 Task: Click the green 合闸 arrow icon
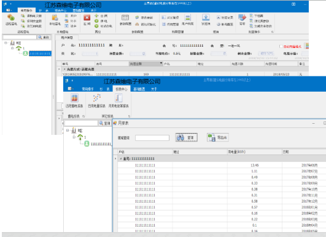coord(96,16)
